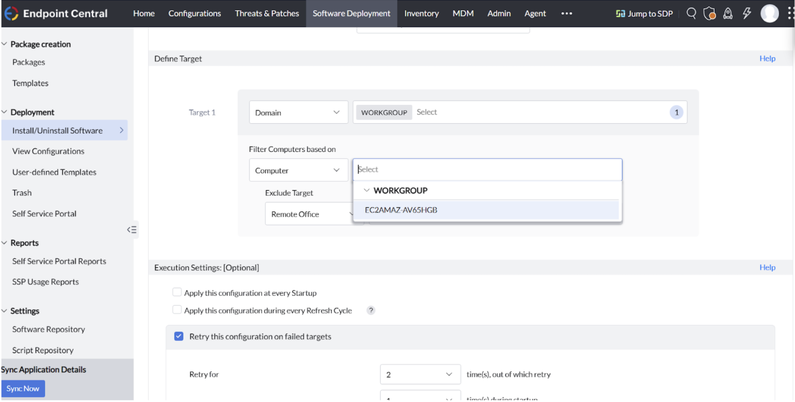Click Jump to SDP link

644,13
